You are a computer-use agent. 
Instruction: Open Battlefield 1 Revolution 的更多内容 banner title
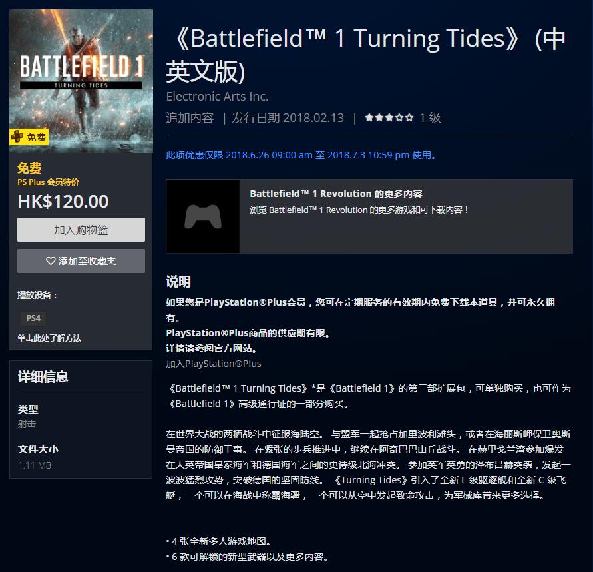[x=336, y=194]
